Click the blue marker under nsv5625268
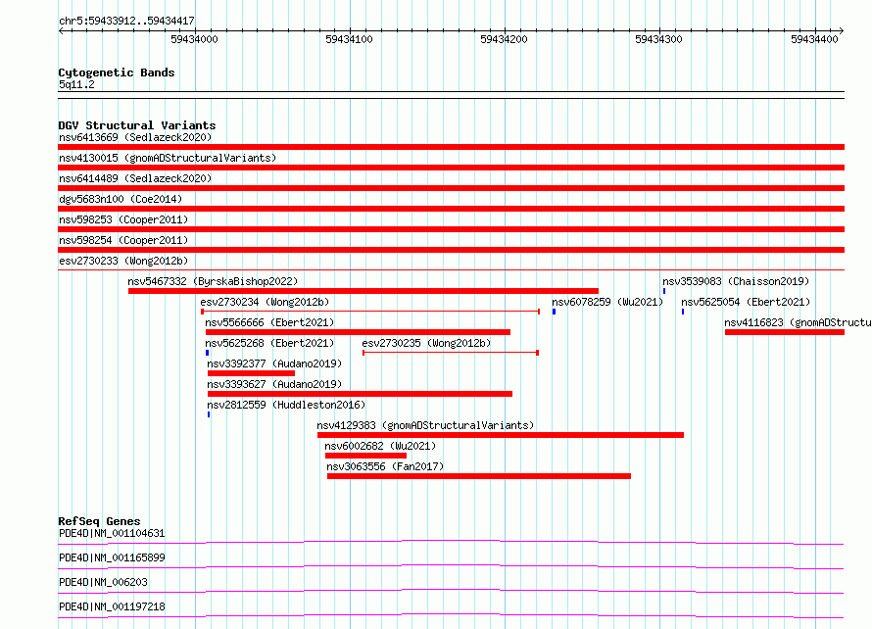The width and height of the screenshot is (872, 629). [x=208, y=353]
